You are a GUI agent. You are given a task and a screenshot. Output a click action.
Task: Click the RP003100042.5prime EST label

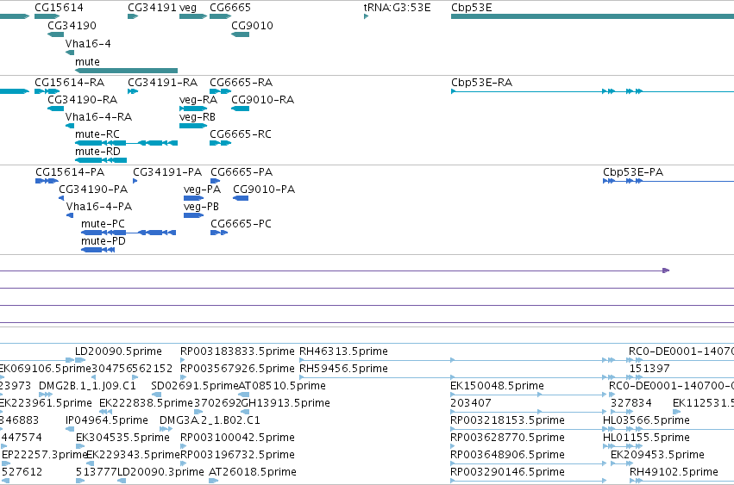pos(237,438)
